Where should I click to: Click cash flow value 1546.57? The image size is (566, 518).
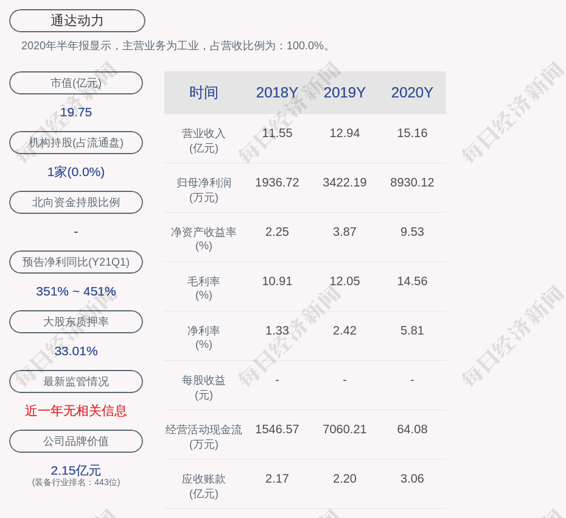277,429
